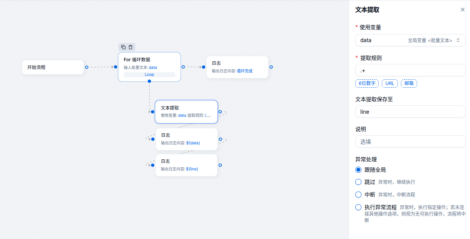470x239 pixels.
Task: Click output port of ${line} log node
Action: (x=220, y=165)
